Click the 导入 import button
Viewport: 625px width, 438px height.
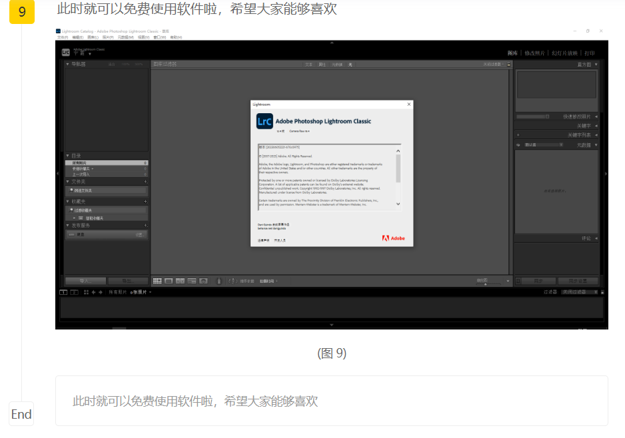(86, 281)
